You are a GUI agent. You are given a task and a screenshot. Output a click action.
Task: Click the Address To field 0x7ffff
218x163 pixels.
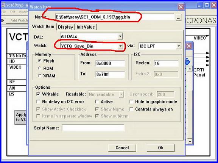coord(110,74)
